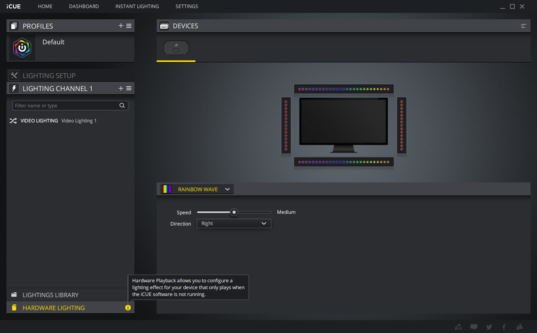537x333 pixels.
Task: Click the iCUE logo in top bar
Action: point(14,6)
